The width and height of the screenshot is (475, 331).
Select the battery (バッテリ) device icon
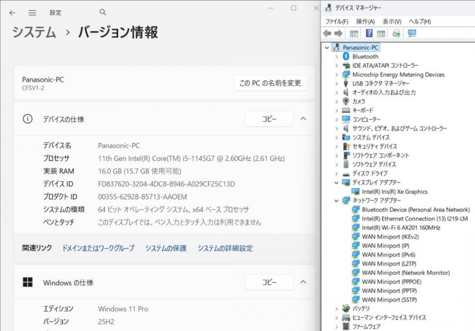(346, 308)
